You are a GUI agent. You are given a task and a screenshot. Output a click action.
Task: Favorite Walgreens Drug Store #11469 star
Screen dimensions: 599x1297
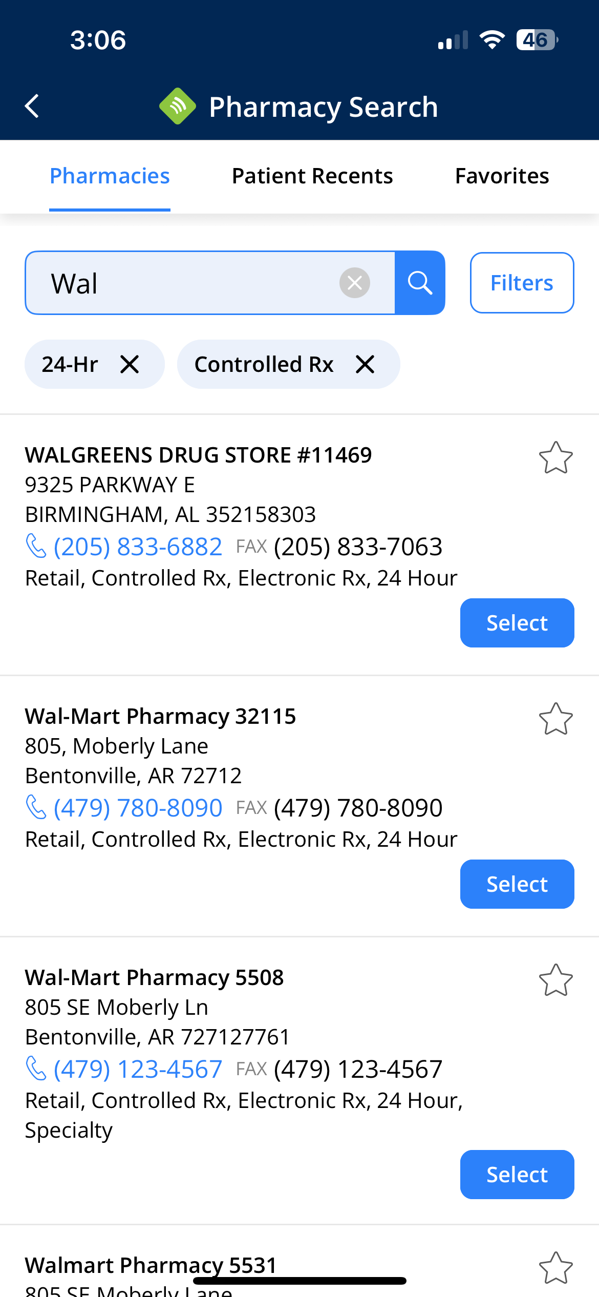(x=555, y=457)
